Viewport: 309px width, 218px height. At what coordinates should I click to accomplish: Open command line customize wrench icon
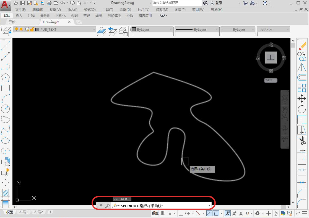[107, 206]
